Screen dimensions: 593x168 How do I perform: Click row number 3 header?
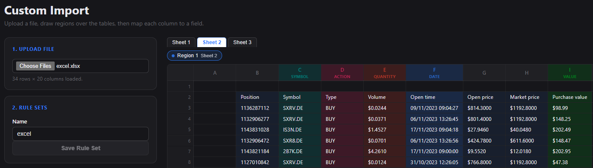[181, 108]
